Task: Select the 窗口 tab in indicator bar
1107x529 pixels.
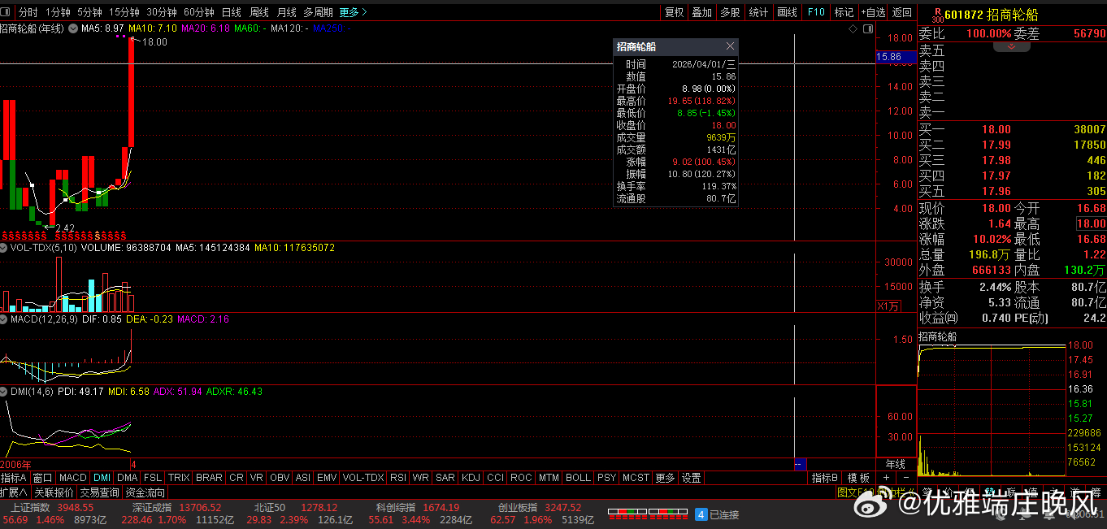Action: pyautogui.click(x=42, y=478)
